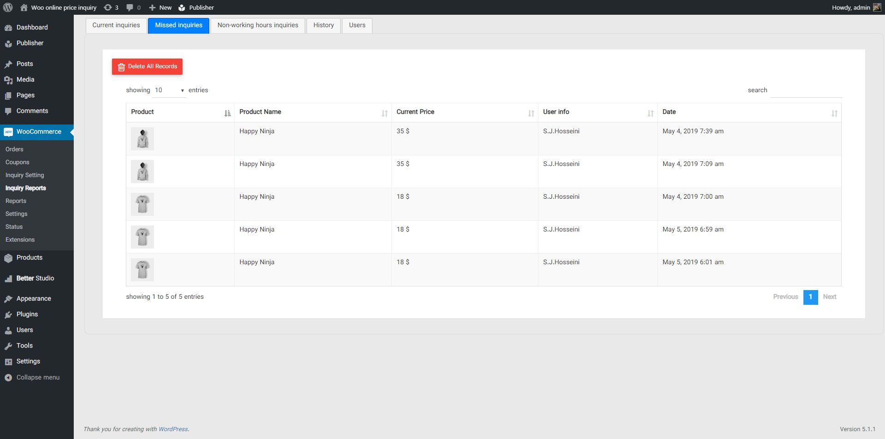Click the Dashboard gauge icon

[x=8, y=28]
